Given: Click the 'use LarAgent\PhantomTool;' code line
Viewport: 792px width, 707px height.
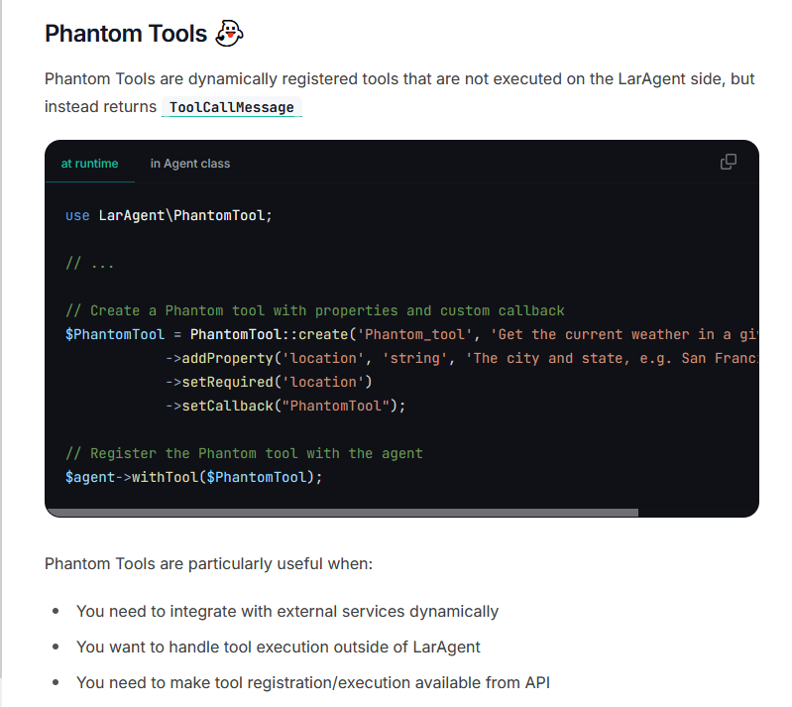Looking at the screenshot, I should [x=169, y=215].
